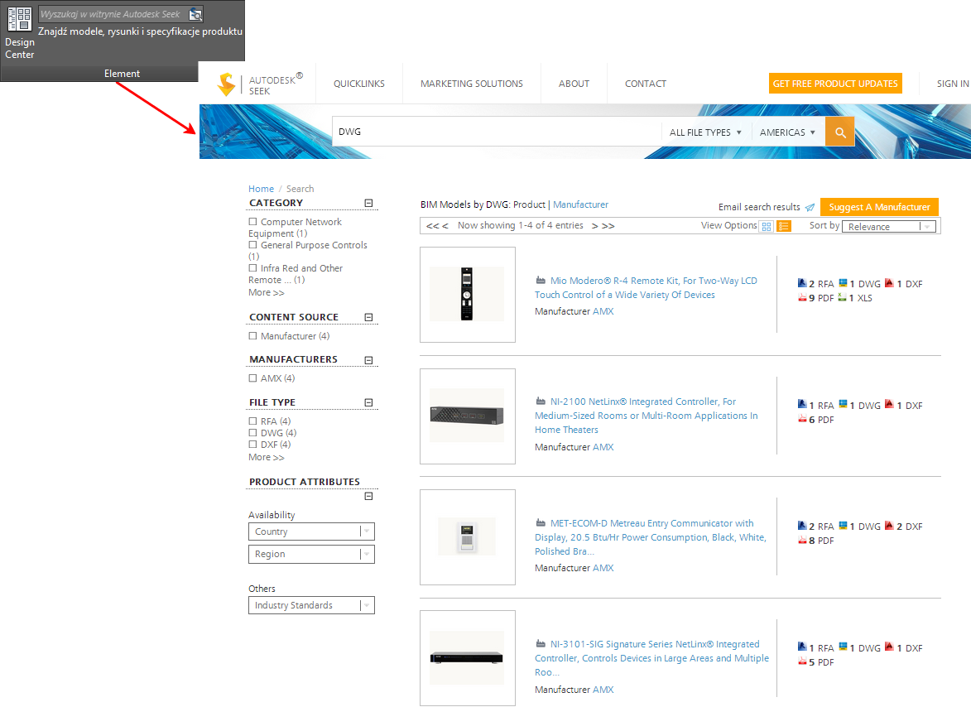971x707 pixels.
Task: Open the All File Types dropdown
Action: click(x=705, y=132)
